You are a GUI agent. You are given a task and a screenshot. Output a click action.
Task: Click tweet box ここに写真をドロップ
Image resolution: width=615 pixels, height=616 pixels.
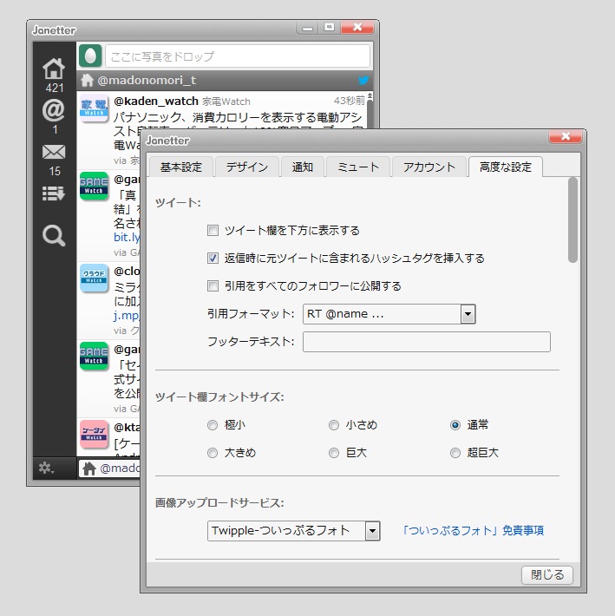pyautogui.click(x=238, y=56)
